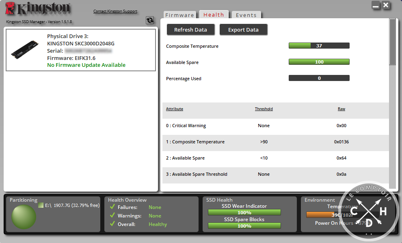402x243 pixels.
Task: Click the green E:\ partition legend square
Action: 40,205
